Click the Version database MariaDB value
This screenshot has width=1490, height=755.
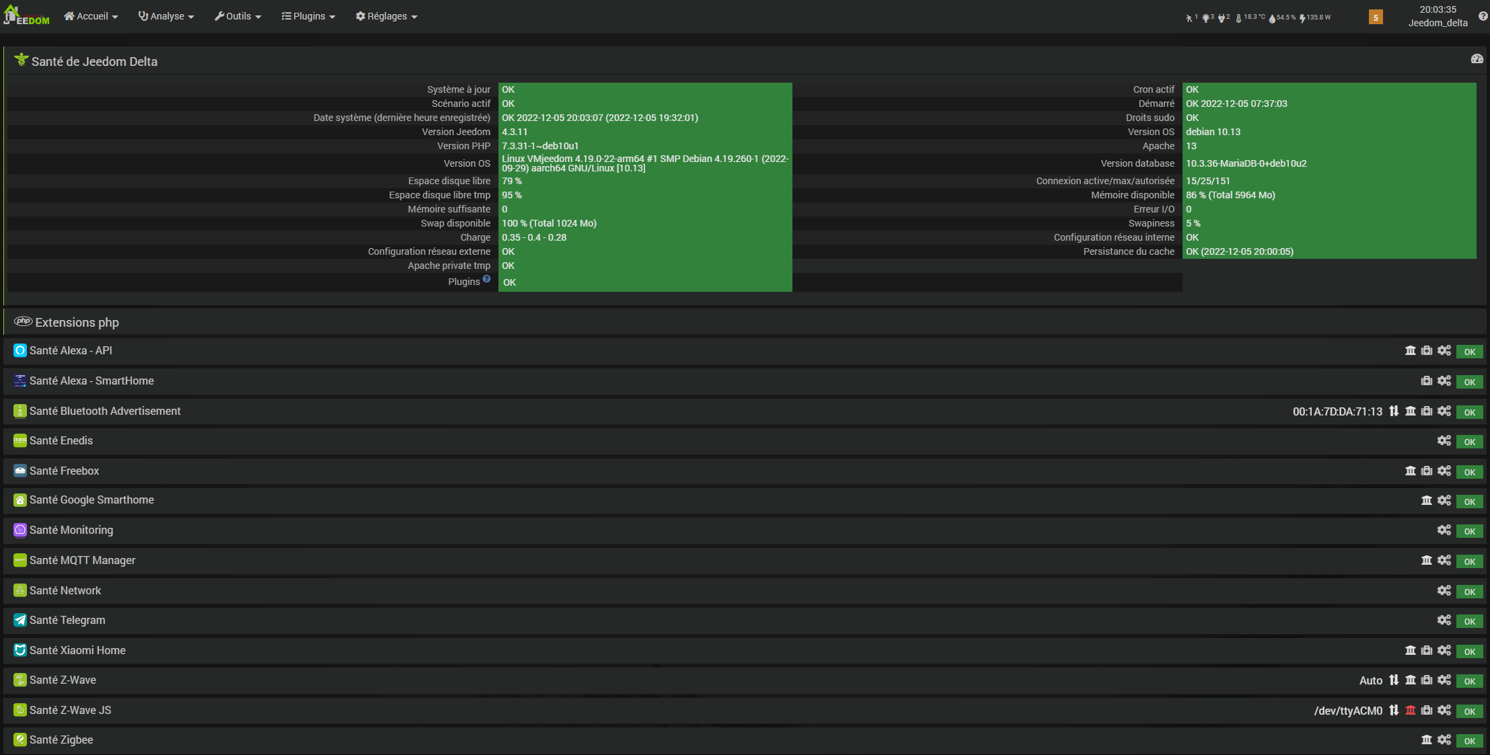pyautogui.click(x=1246, y=163)
